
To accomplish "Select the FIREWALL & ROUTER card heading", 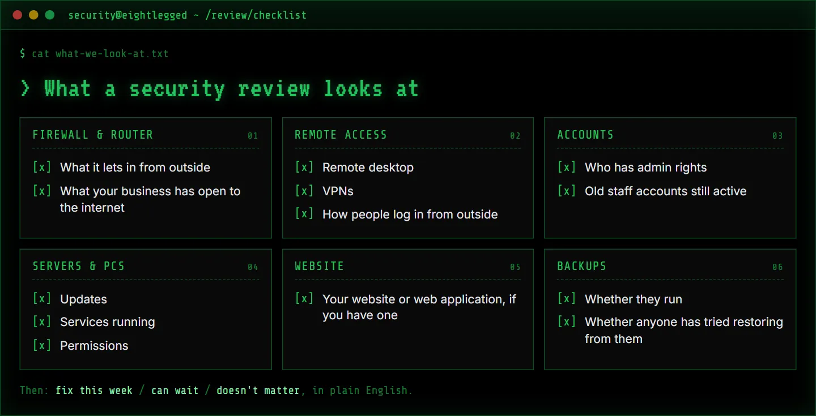I will click(x=93, y=135).
